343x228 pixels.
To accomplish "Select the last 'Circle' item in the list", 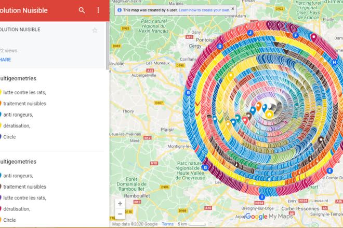I will [x=9, y=220].
